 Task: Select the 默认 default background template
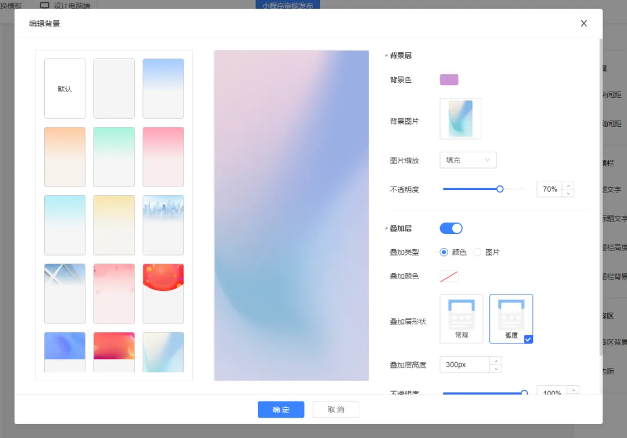(x=65, y=89)
